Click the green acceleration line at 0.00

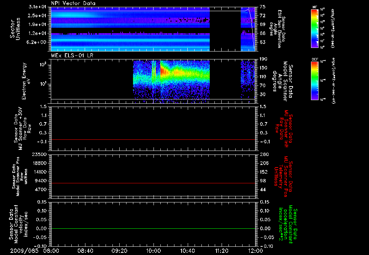[153, 228]
